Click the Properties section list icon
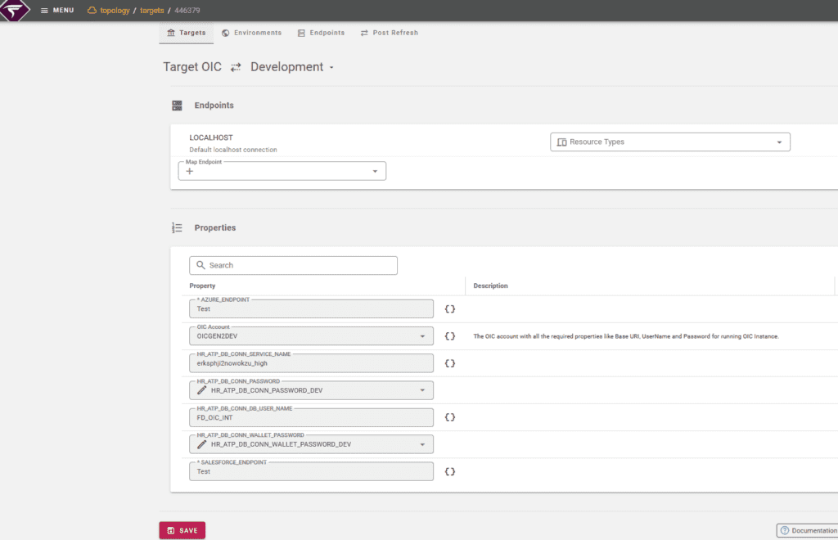Screen dimensions: 838x540 pyautogui.click(x=177, y=228)
